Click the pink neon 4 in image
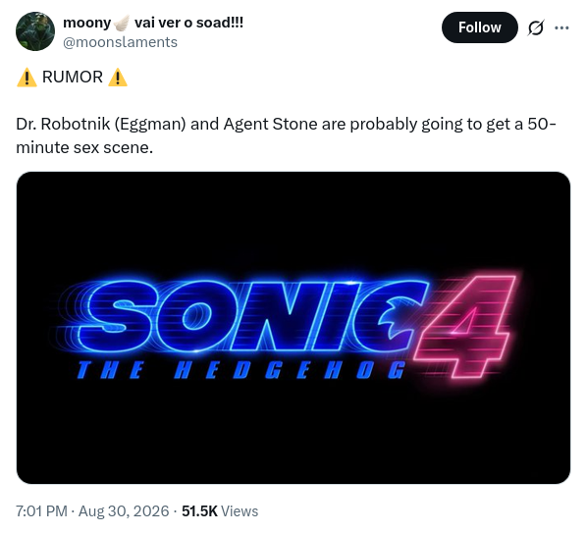The image size is (587, 534). pyautogui.click(x=464, y=326)
